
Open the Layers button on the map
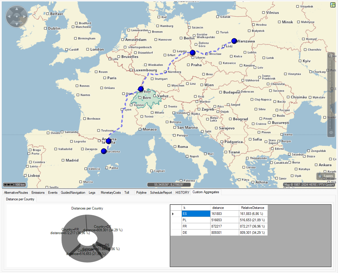(x=326, y=176)
